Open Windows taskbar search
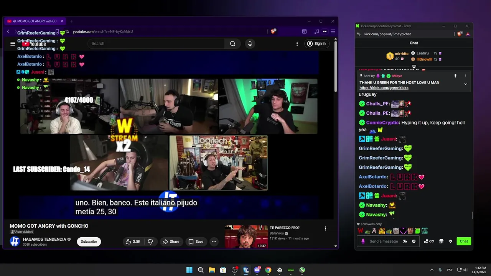The image size is (491, 276). [201, 270]
